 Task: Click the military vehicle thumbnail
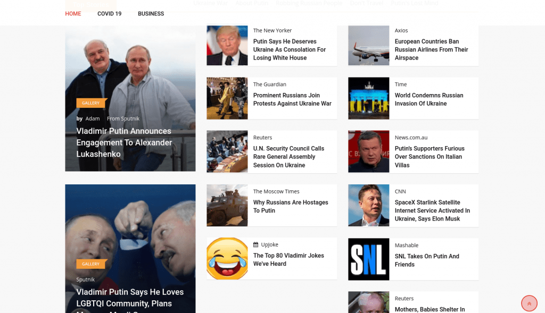tap(227, 206)
